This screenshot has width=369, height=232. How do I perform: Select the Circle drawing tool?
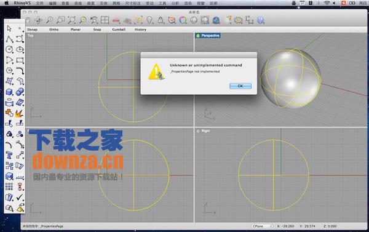pos(9,49)
